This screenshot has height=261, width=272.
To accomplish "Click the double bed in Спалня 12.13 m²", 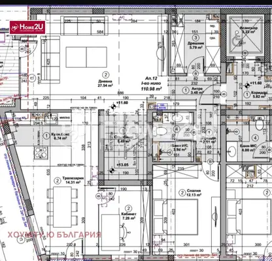I will (176, 217).
